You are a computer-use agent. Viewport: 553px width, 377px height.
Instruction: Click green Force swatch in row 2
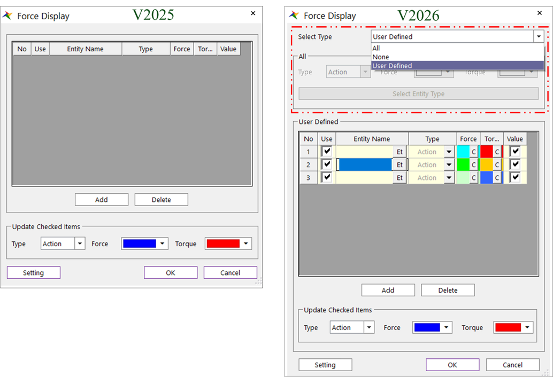(x=463, y=165)
